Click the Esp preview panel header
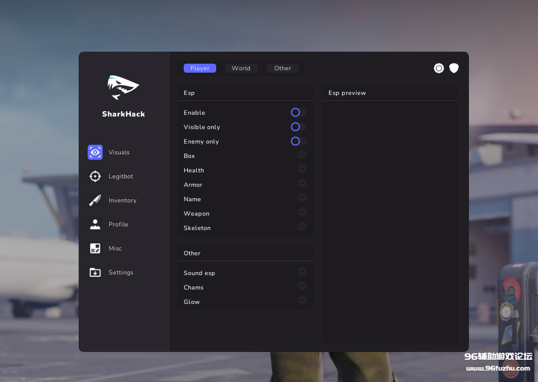This screenshot has height=382, width=538. [390, 92]
